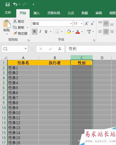The image size is (116, 145).
Task: Click the 性别 header cell
Action: point(82,63)
